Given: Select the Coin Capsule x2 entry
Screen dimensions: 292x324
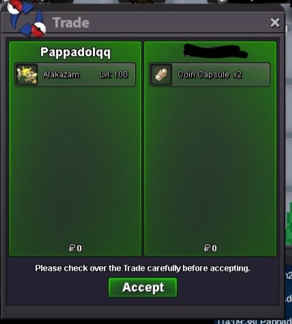Looking at the screenshot, I should click(209, 75).
